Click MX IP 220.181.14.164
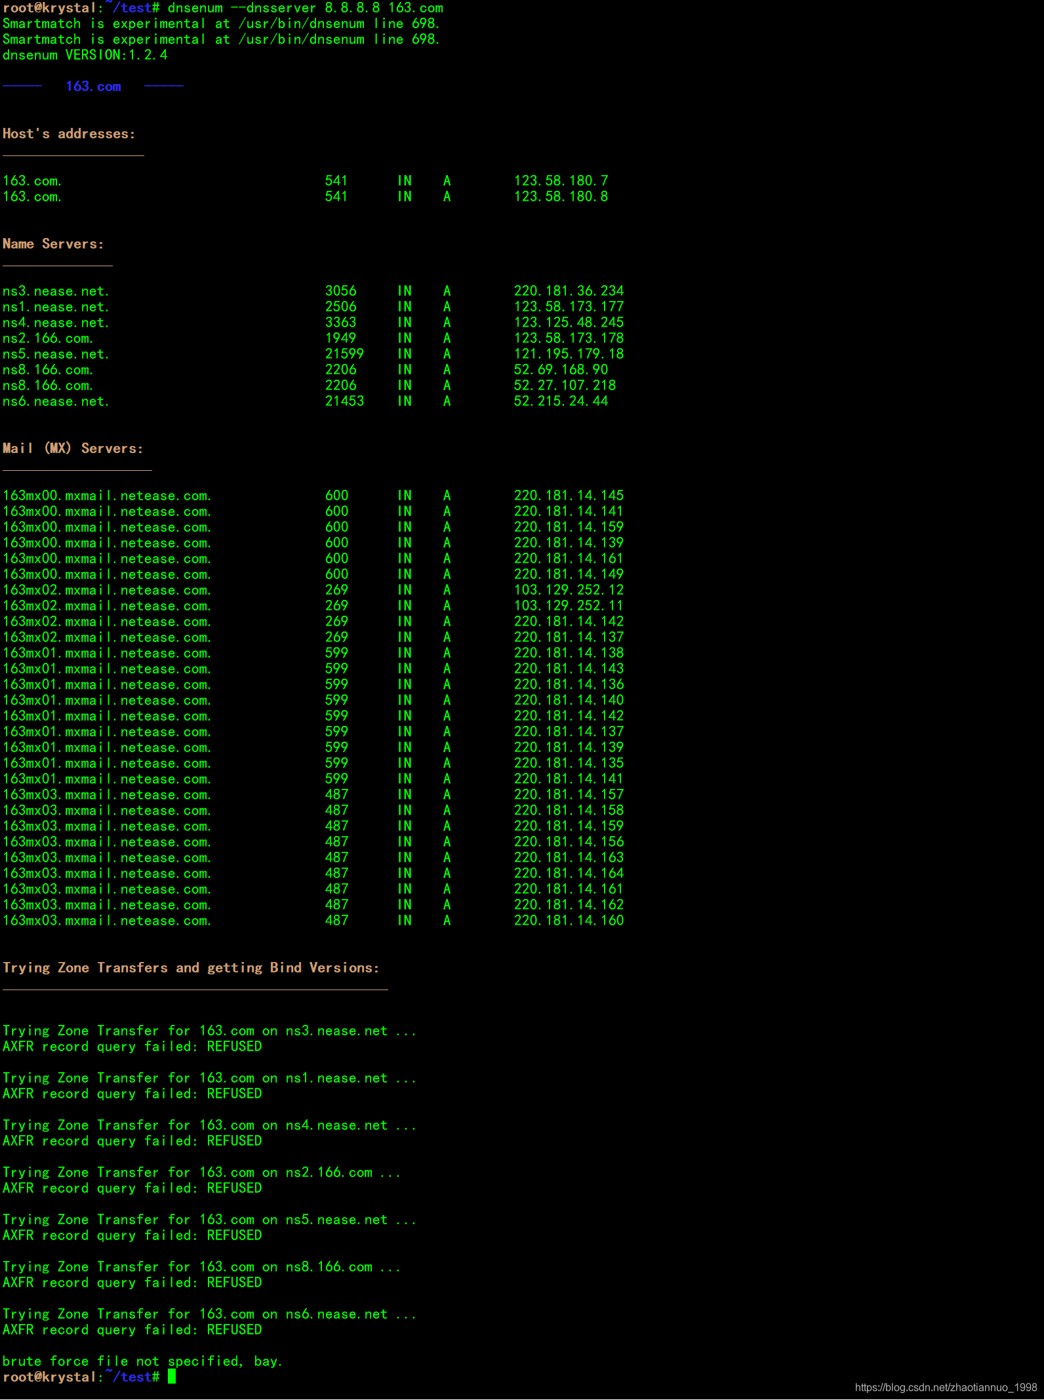The image size is (1044, 1400). [569, 873]
